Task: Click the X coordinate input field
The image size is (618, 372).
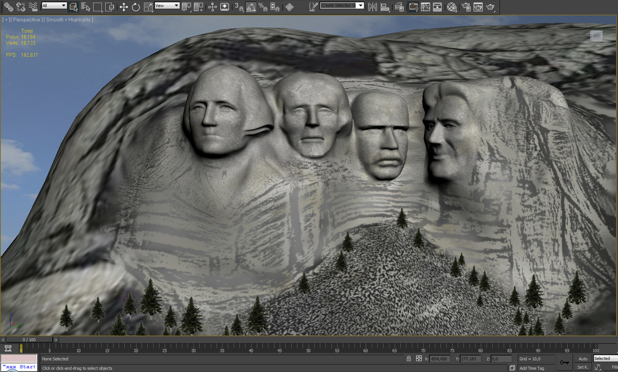Action: point(439,359)
